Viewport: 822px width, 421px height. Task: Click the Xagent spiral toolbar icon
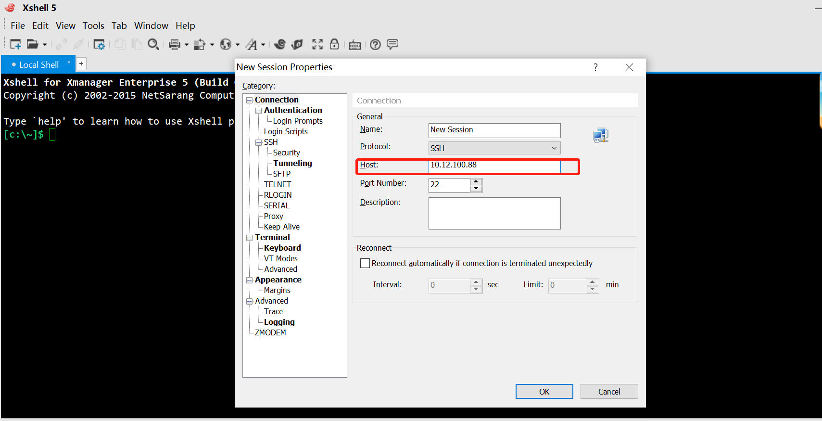point(280,44)
